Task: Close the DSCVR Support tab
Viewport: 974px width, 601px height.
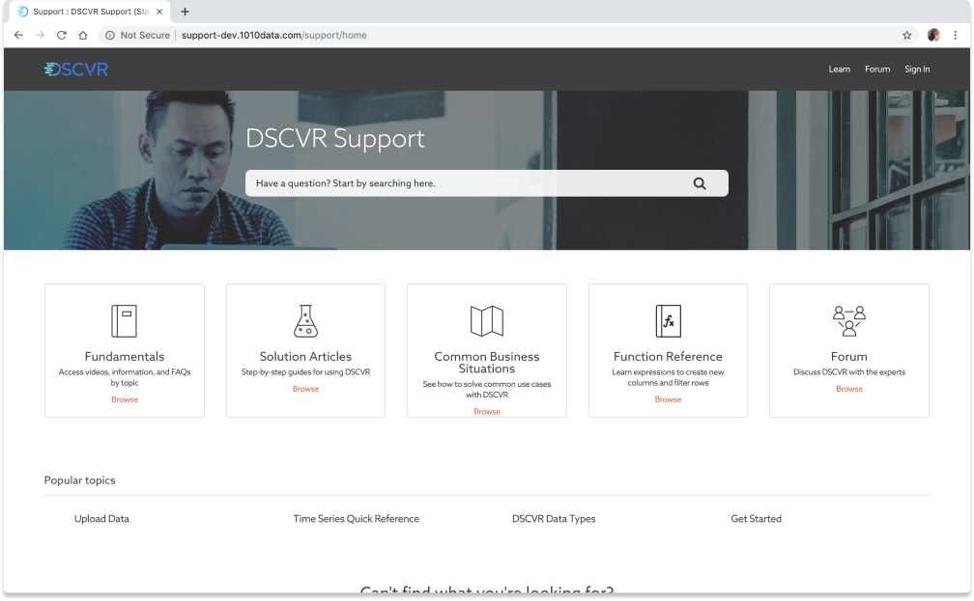Action: pos(159,12)
